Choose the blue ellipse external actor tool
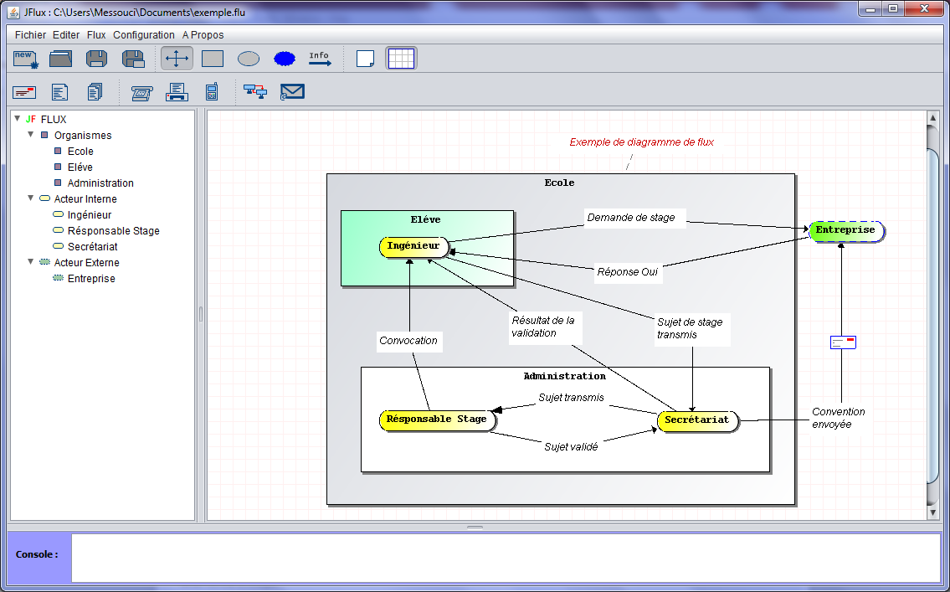The width and height of the screenshot is (950, 592). click(x=284, y=59)
